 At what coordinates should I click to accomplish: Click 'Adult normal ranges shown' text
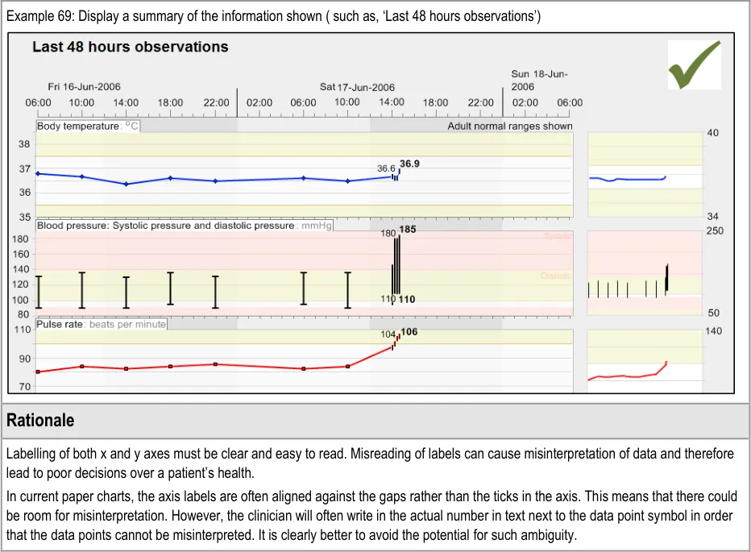click(509, 127)
